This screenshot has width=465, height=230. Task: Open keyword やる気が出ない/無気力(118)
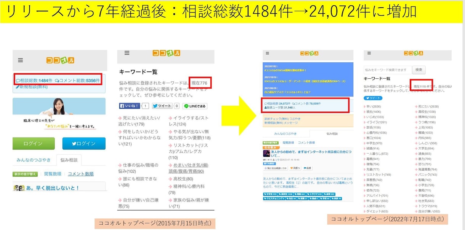189,134
